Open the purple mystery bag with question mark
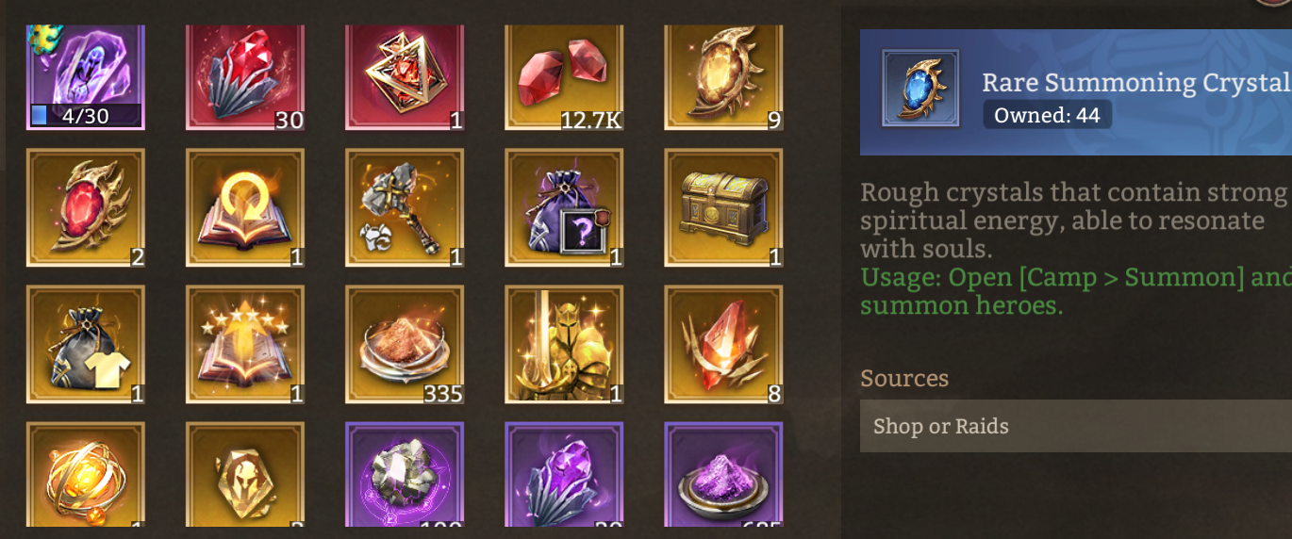 564,208
